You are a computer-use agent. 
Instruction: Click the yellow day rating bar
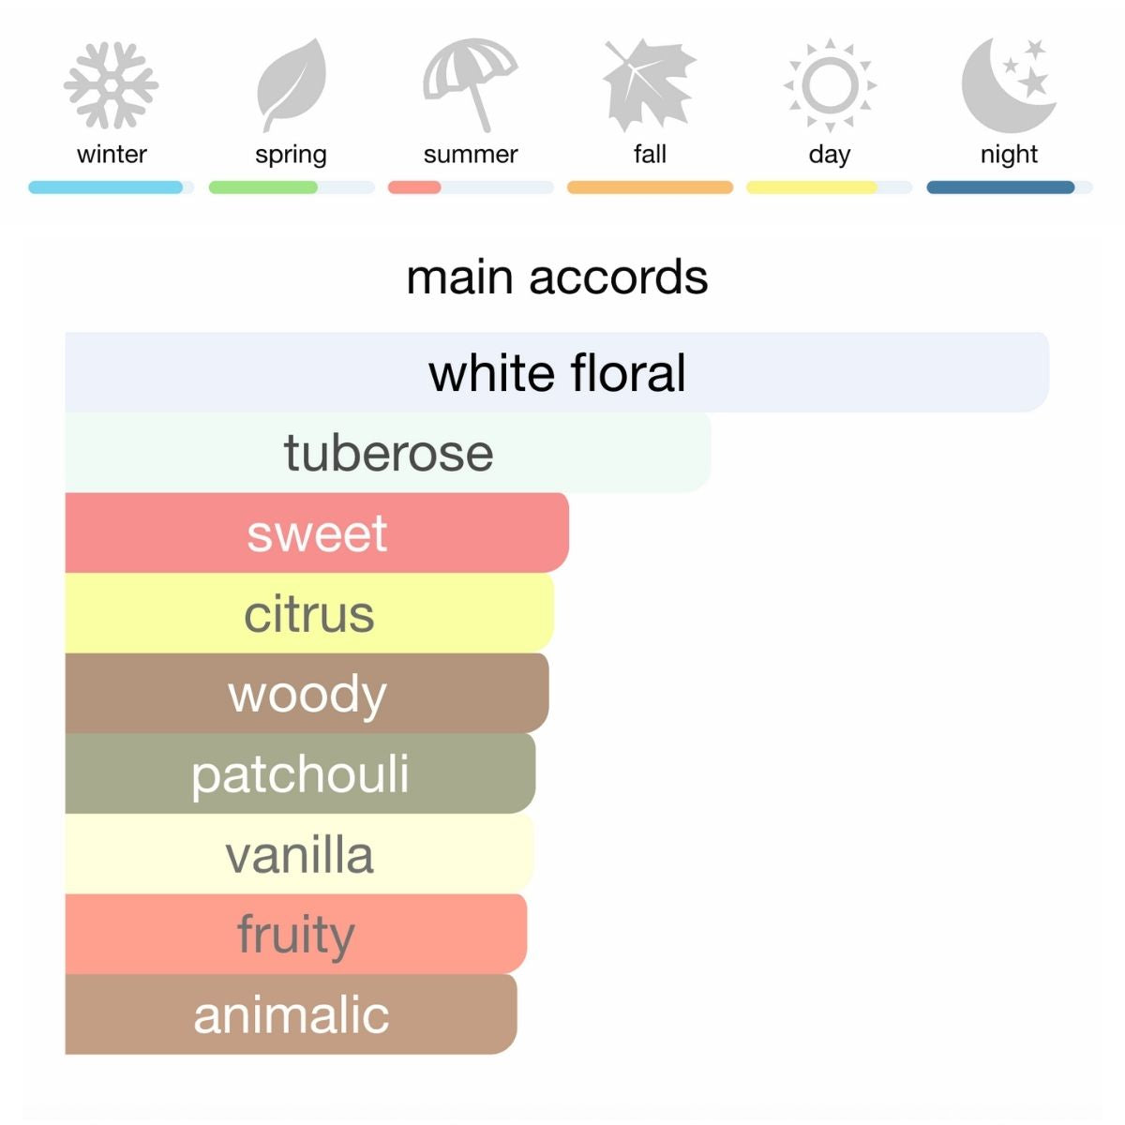pyautogui.click(x=812, y=187)
